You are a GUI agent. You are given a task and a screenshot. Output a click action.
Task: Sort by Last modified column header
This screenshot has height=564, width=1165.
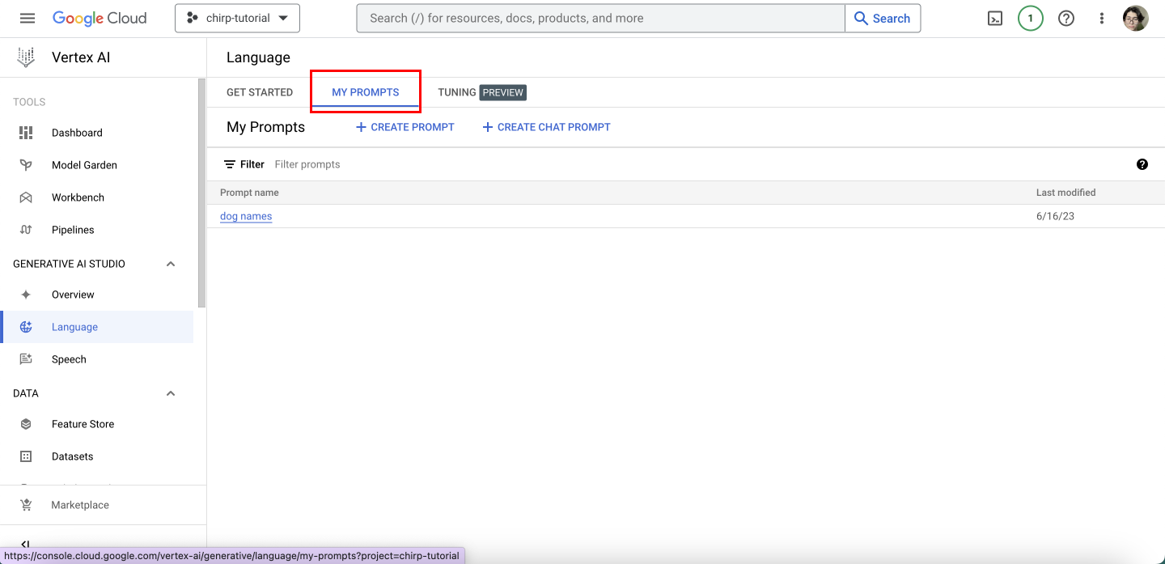(1066, 193)
